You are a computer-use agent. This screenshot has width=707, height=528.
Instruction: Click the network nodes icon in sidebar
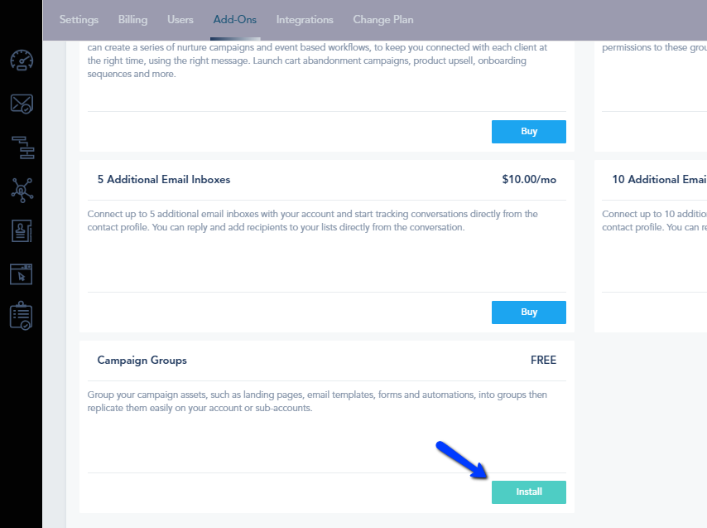22,190
